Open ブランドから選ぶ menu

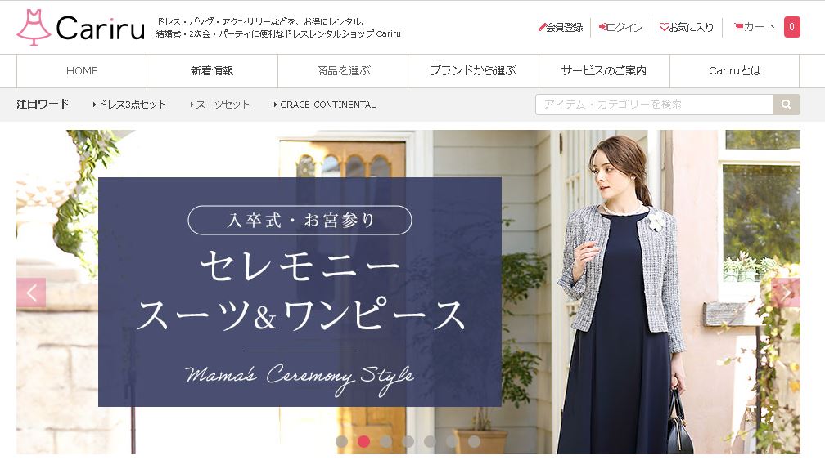point(474,71)
